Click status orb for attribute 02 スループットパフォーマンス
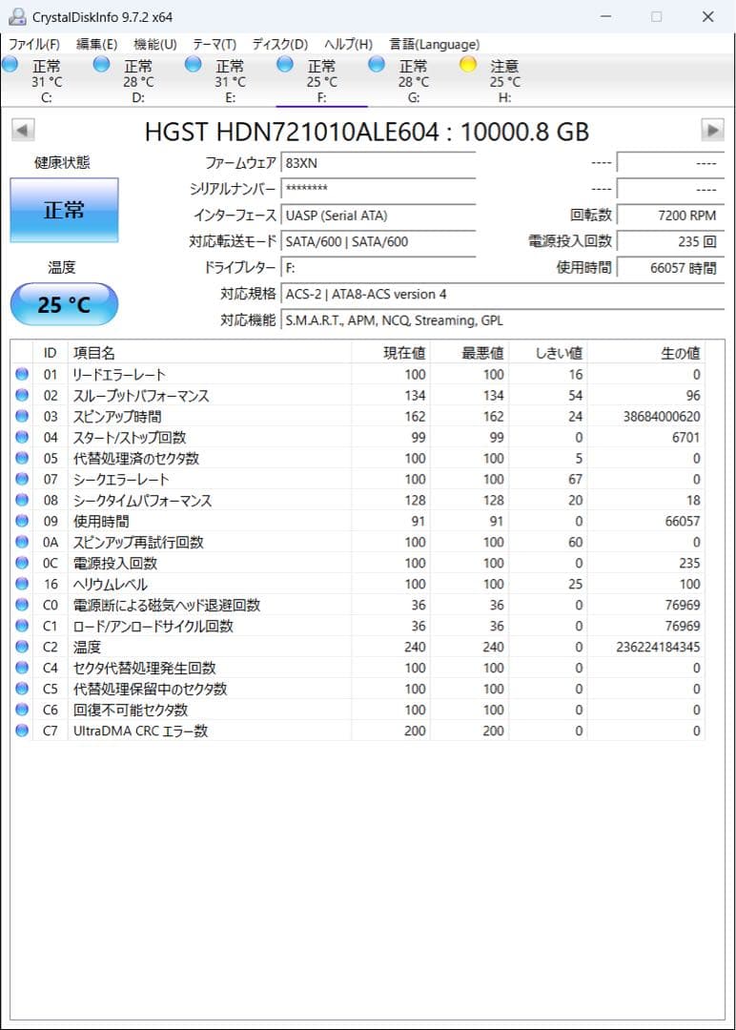Image resolution: width=736 pixels, height=1030 pixels. pos(22,395)
